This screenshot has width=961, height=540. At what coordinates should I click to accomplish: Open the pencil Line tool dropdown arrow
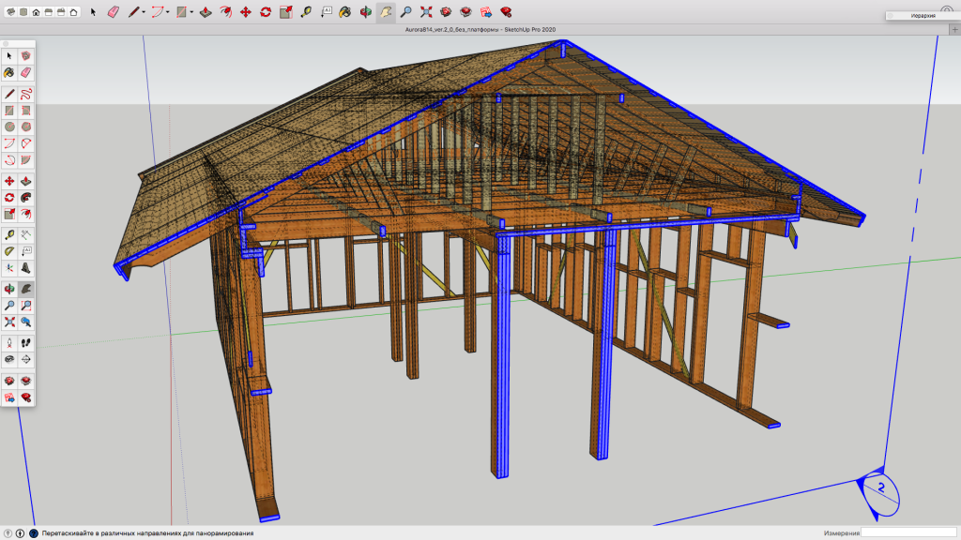pyautogui.click(x=144, y=12)
